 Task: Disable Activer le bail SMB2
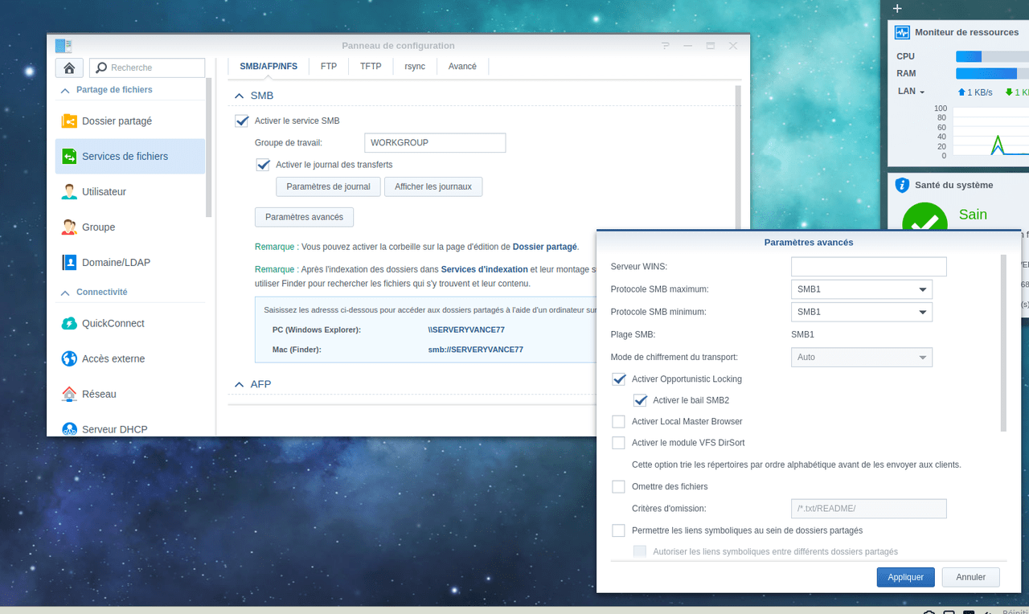pyautogui.click(x=640, y=400)
